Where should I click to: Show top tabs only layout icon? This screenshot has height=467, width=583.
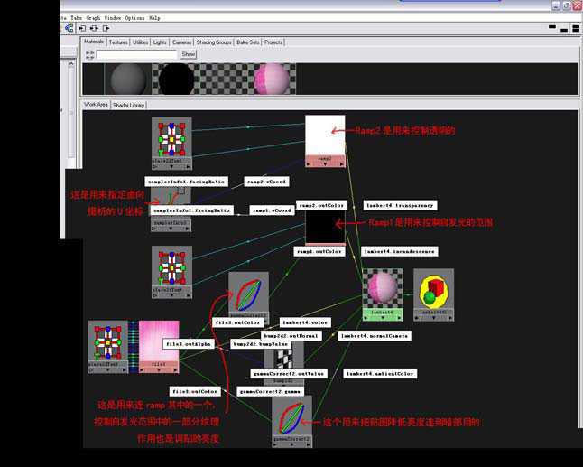552,27
